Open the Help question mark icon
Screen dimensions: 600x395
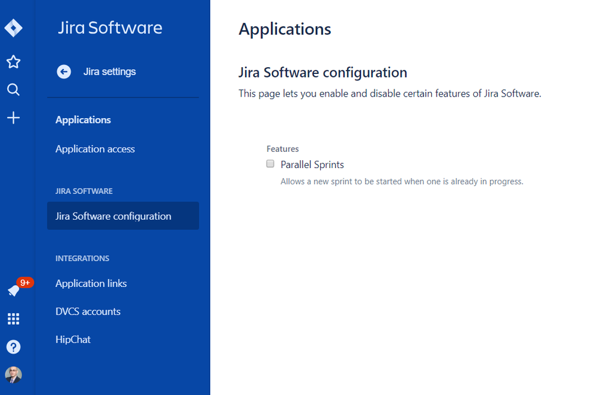pos(13,347)
